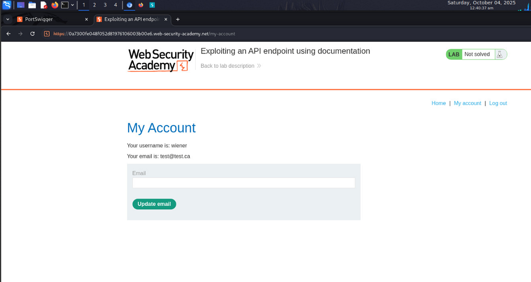Go forward to the next page
The width and height of the screenshot is (531, 282).
(x=20, y=34)
